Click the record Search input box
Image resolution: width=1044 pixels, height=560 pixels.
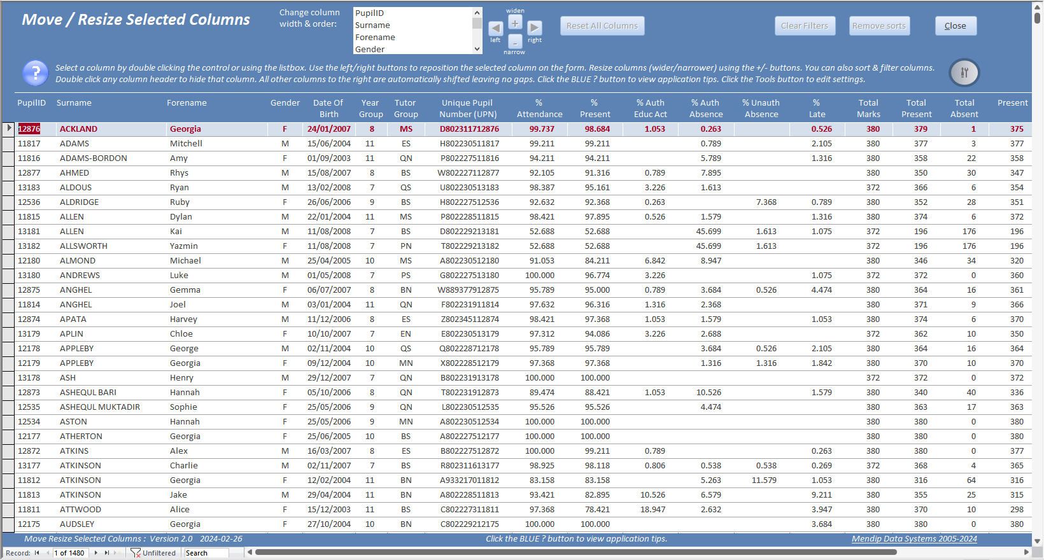pos(206,553)
